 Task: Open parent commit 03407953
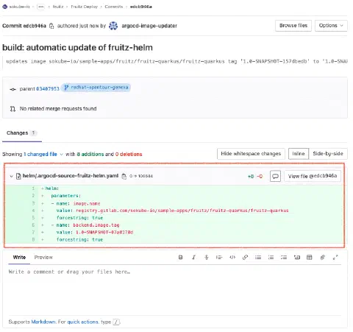pyautogui.click(x=48, y=89)
